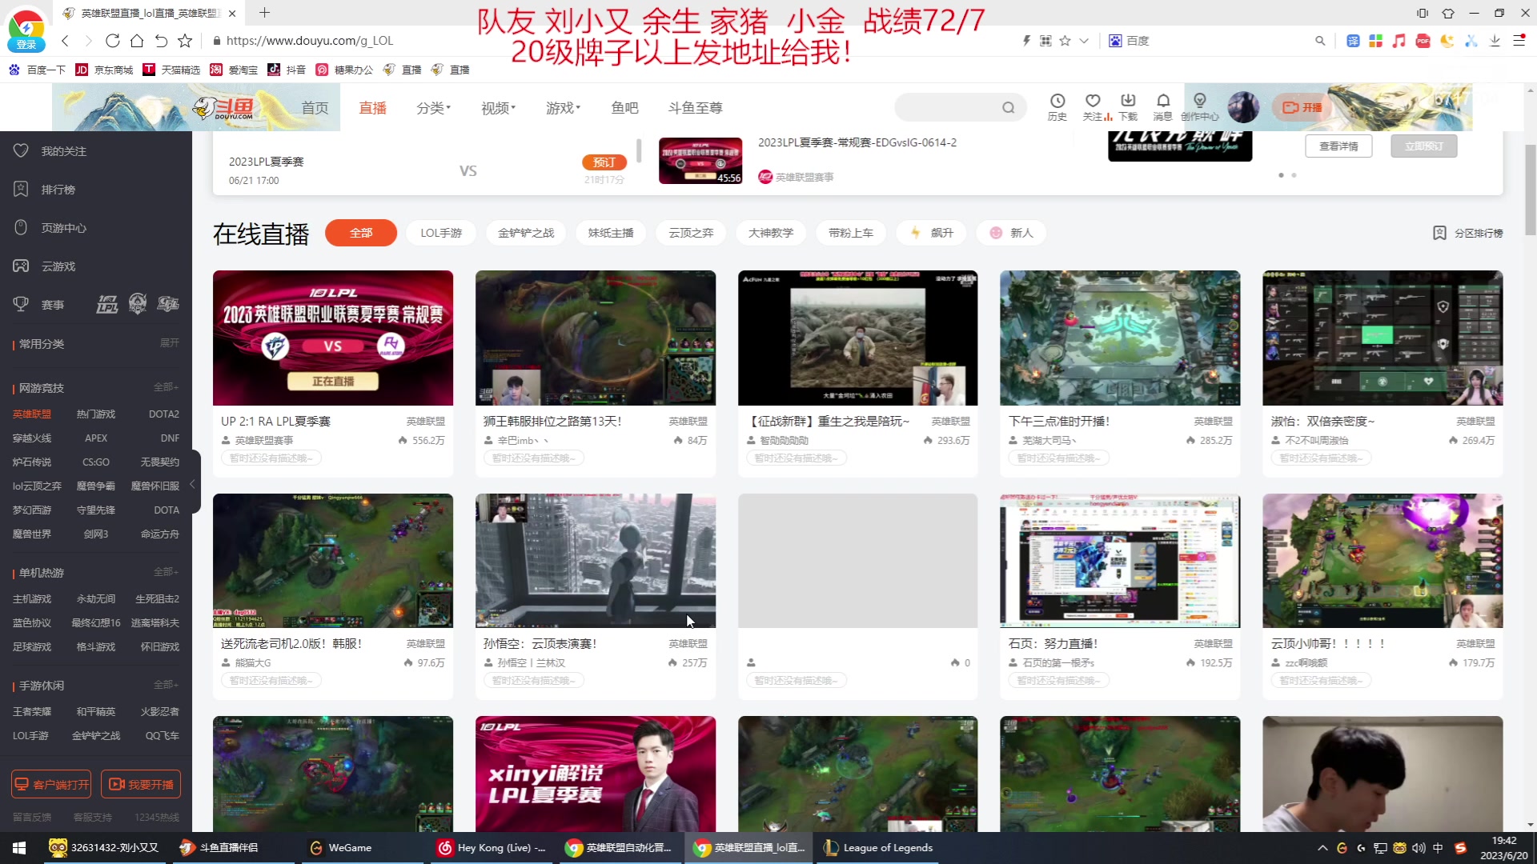Expand the 分类 navigation dropdown

pyautogui.click(x=432, y=107)
